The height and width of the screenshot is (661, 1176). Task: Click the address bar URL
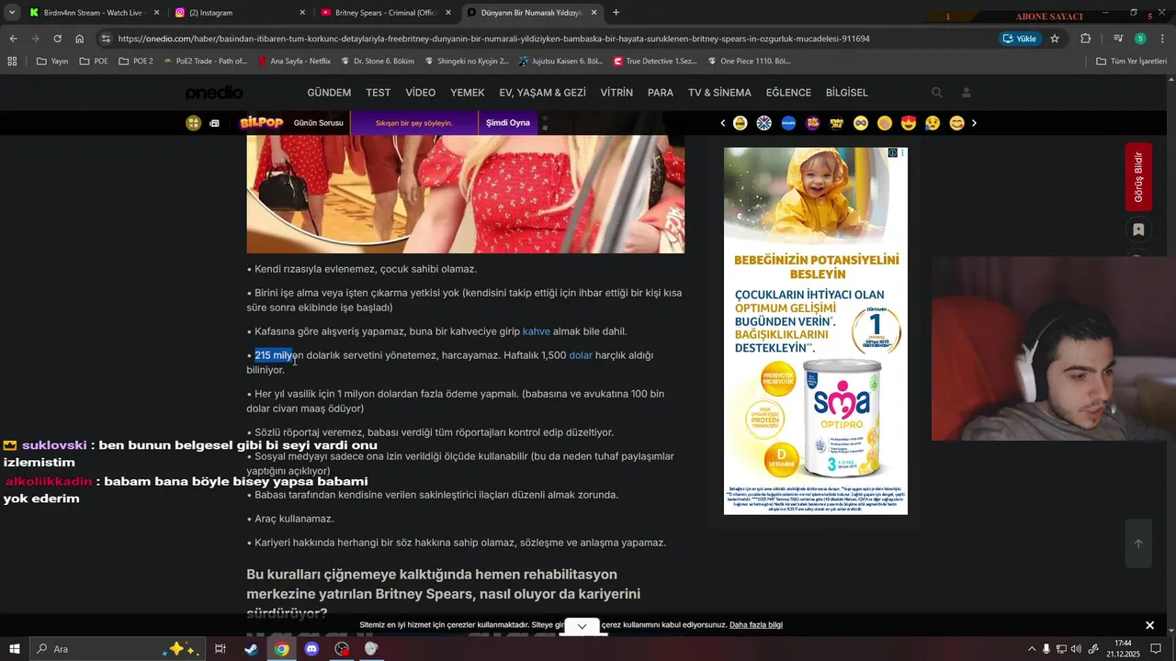coord(493,39)
